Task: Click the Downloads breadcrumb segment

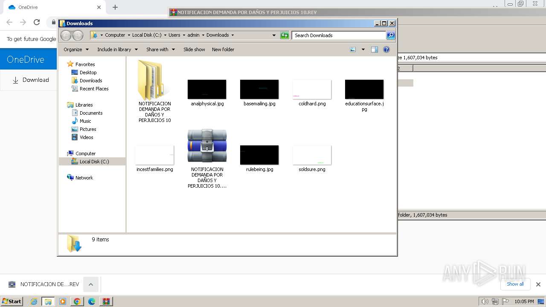Action: tap(218, 35)
